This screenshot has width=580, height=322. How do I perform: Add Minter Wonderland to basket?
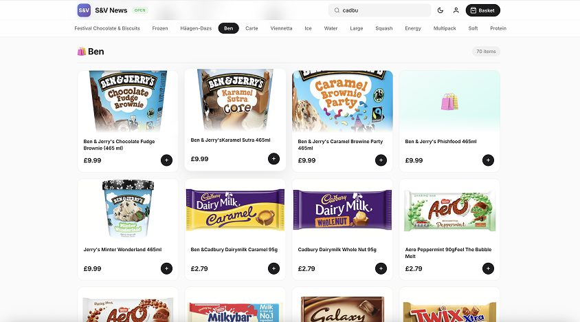coord(166,268)
